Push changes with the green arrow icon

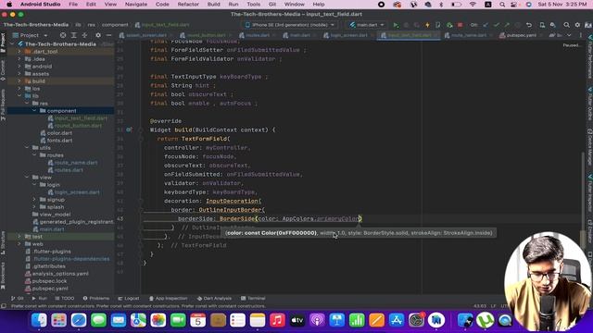[x=507, y=25]
